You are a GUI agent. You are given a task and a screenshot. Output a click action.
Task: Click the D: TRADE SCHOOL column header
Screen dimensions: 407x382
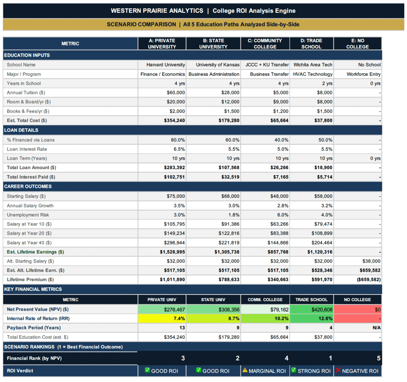[311, 43]
